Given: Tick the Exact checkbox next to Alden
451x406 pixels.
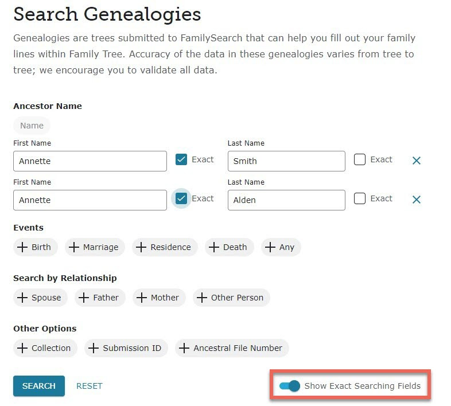Looking at the screenshot, I should (x=360, y=198).
